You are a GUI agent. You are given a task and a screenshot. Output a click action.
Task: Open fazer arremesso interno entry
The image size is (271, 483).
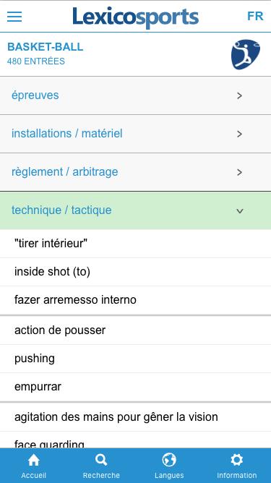pyautogui.click(x=136, y=300)
